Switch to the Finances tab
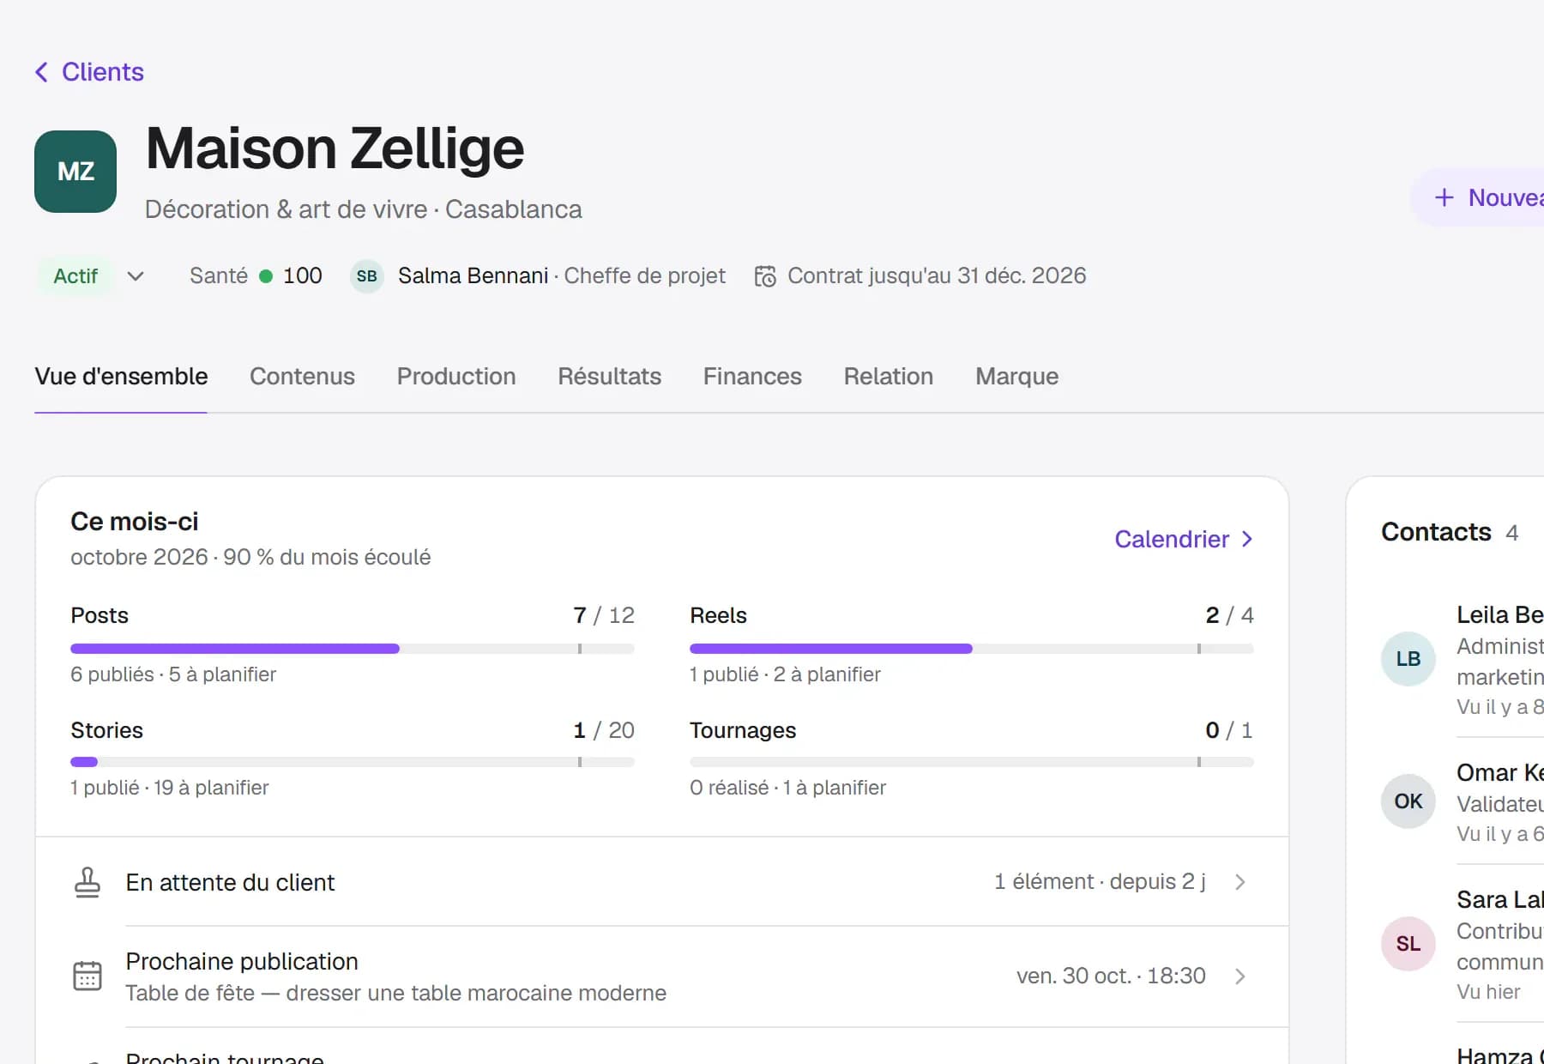 752,377
